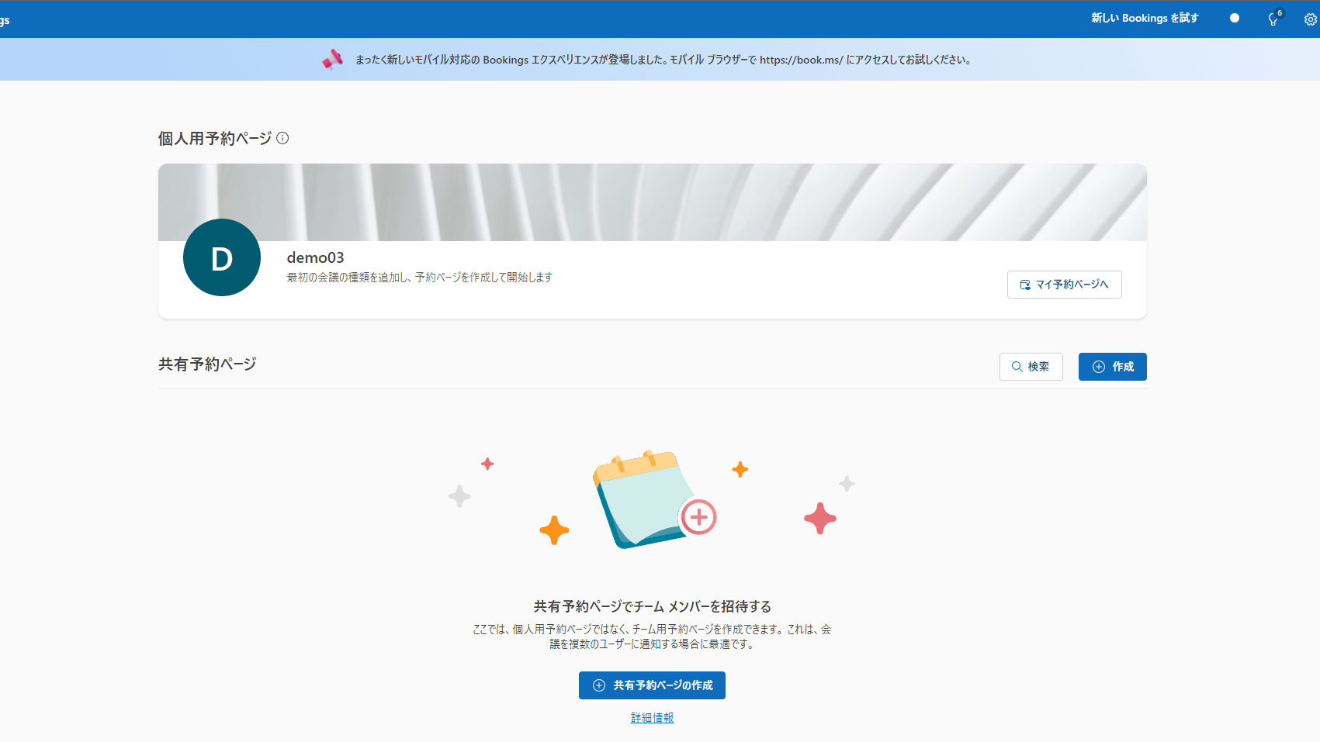Click 共有予約ページの作成 button
Image resolution: width=1320 pixels, height=742 pixels.
coord(652,685)
